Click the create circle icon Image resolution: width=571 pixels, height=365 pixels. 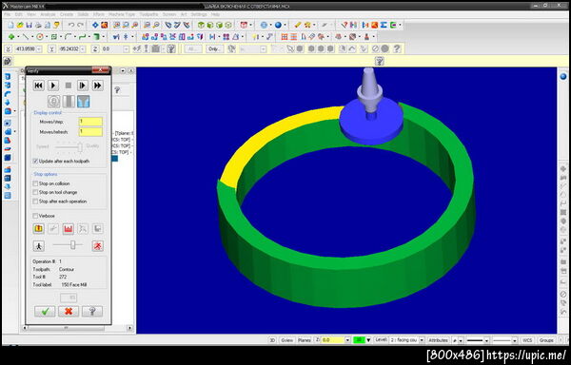pyautogui.click(x=40, y=37)
